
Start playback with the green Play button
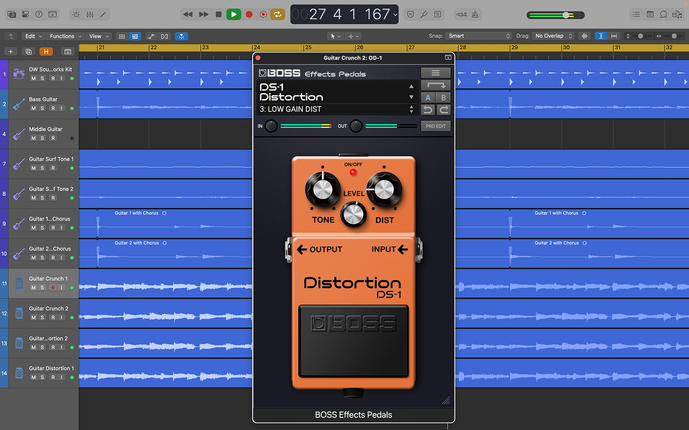(234, 14)
